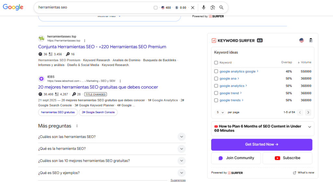Click the YouTube icon on the Subscribe button

pos(277,158)
